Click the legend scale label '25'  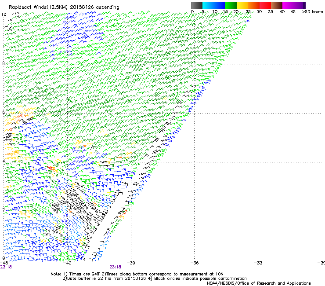pyautogui.click(x=248, y=12)
